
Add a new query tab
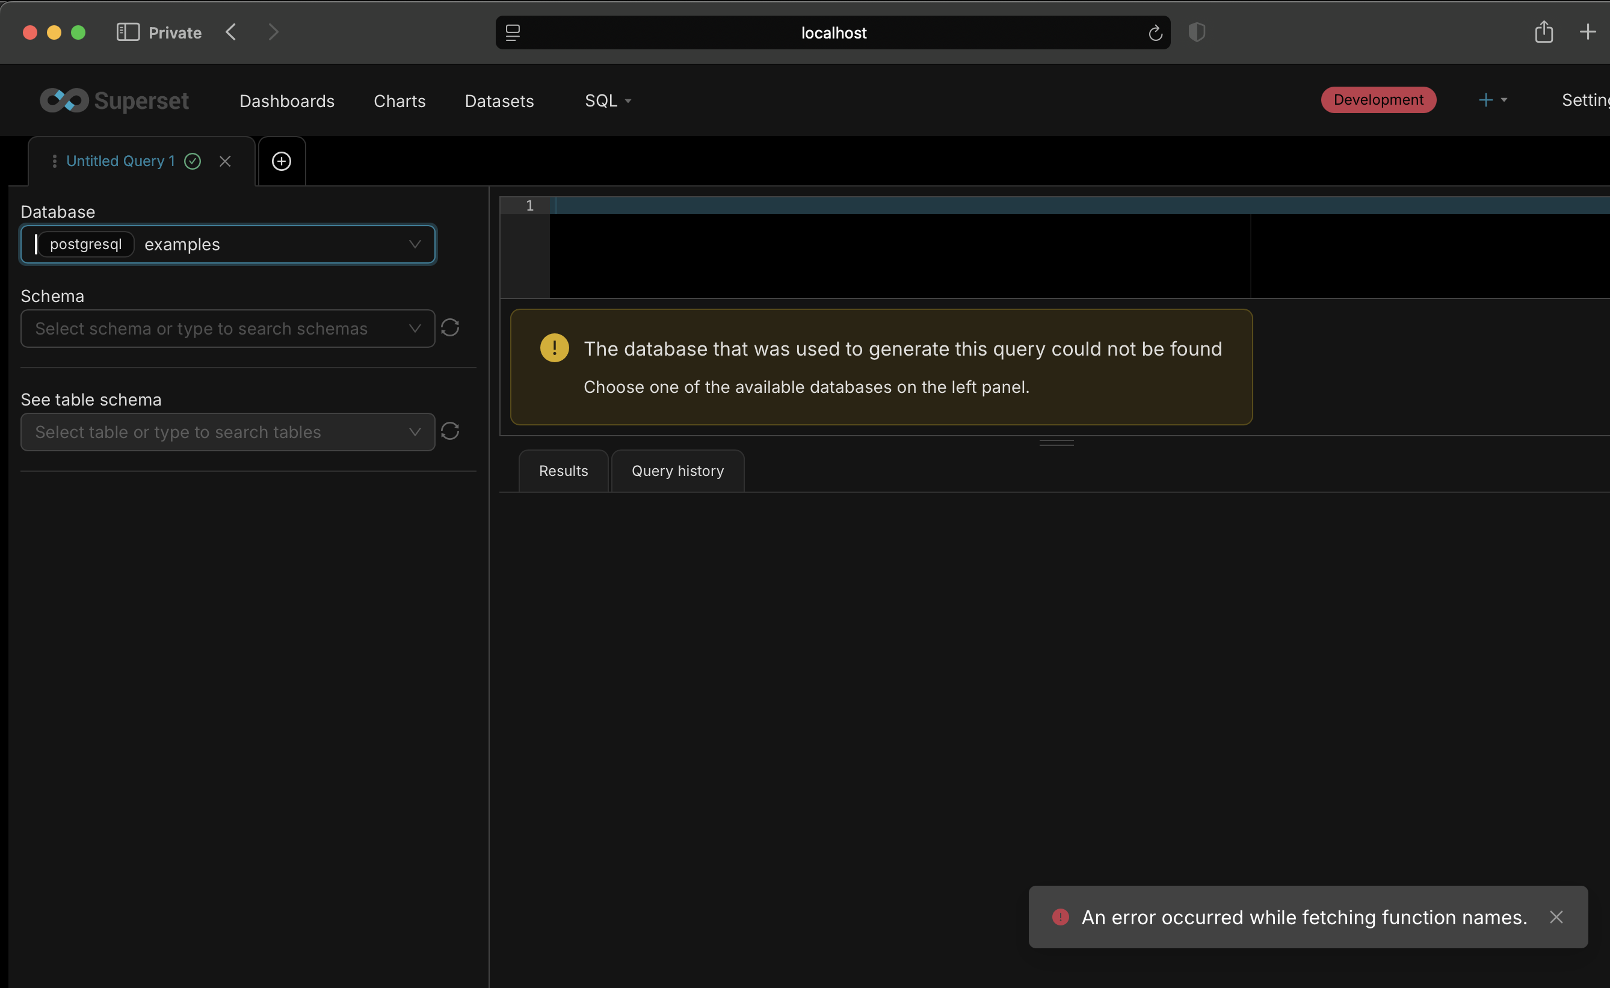coord(282,161)
